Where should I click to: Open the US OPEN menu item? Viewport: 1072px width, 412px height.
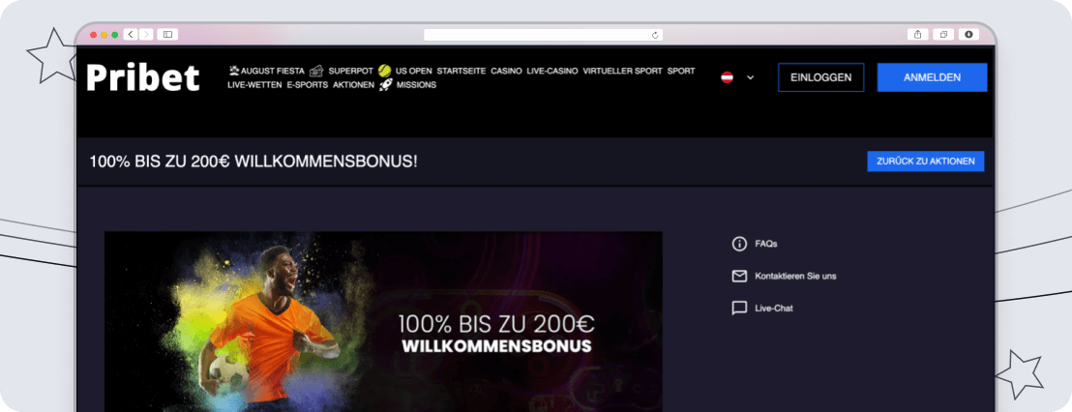click(414, 71)
